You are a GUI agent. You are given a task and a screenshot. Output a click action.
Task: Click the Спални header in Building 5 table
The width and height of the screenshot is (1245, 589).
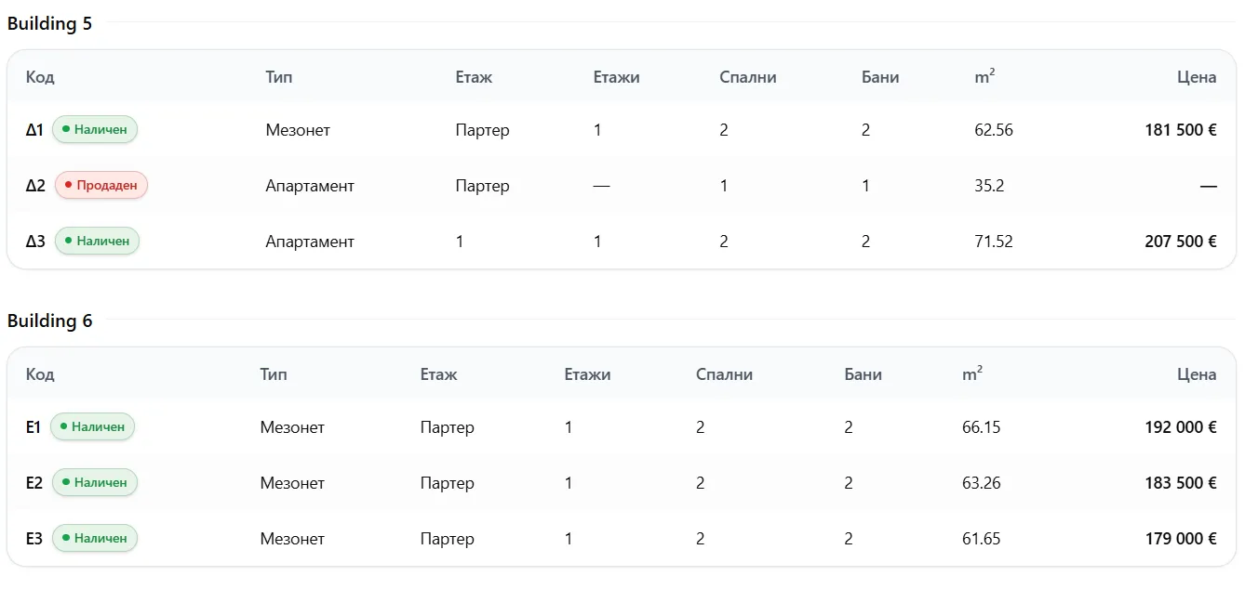(748, 77)
